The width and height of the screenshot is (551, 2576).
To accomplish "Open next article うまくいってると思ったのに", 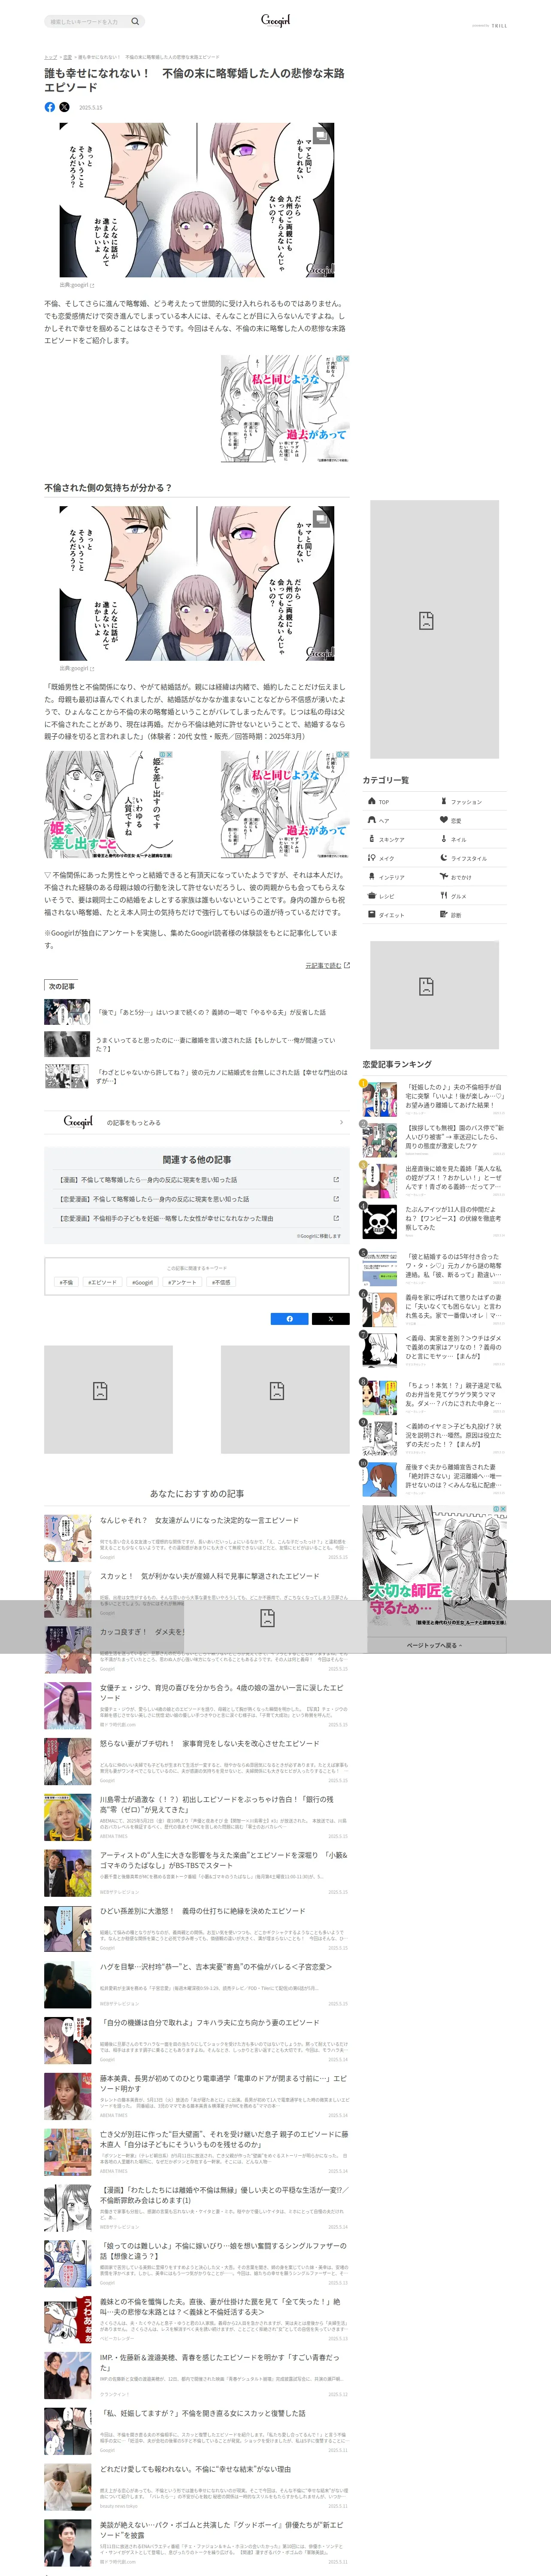I will (196, 1044).
